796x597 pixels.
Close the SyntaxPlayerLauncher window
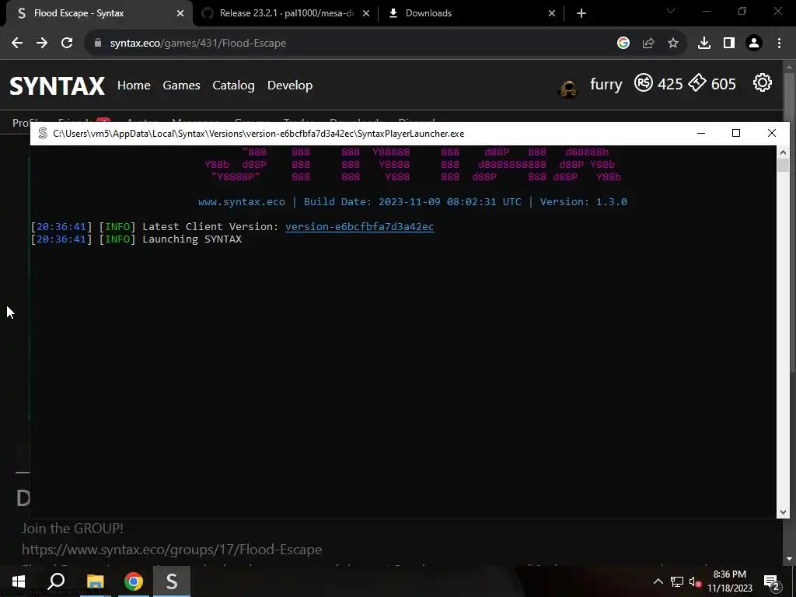pos(772,133)
